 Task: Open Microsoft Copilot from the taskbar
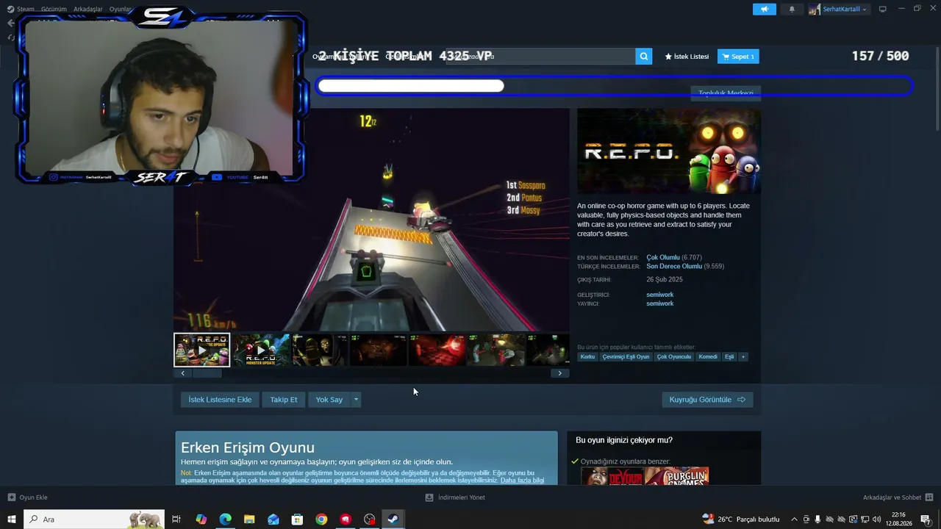201,519
